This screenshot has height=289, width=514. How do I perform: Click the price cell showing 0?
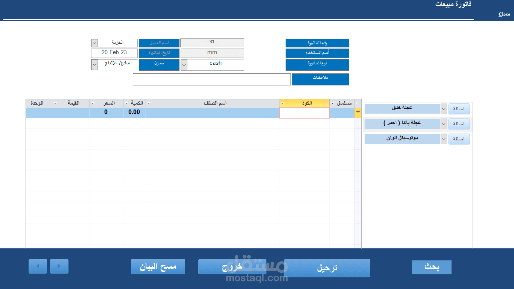click(x=106, y=113)
